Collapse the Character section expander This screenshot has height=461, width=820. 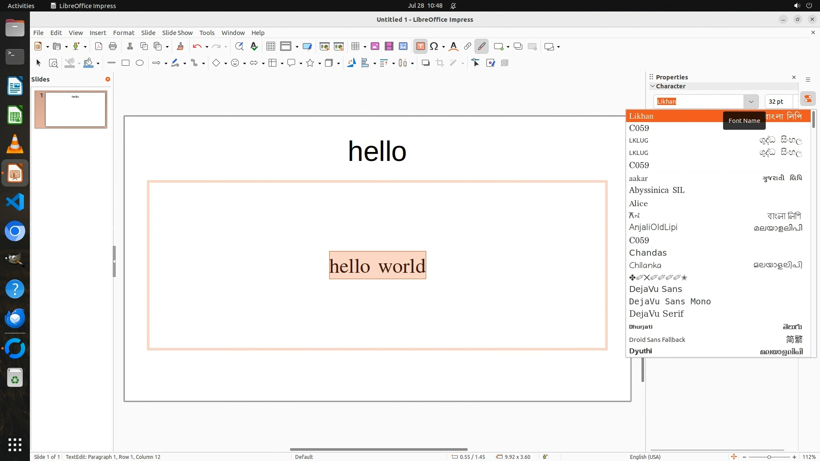(x=653, y=86)
